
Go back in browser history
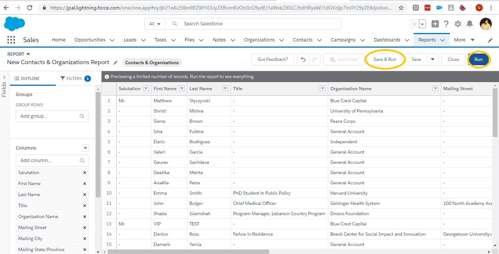6,7
